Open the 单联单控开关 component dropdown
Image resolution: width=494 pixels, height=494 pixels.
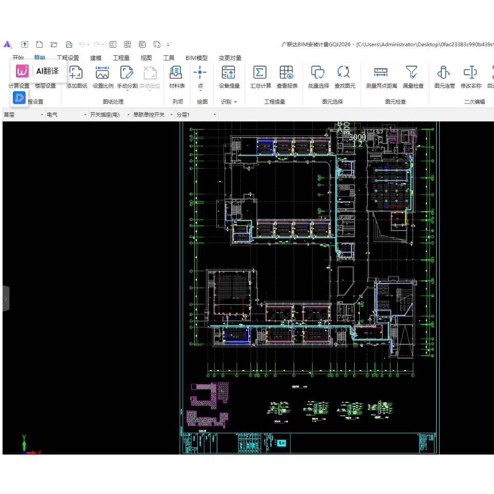tap(153, 115)
